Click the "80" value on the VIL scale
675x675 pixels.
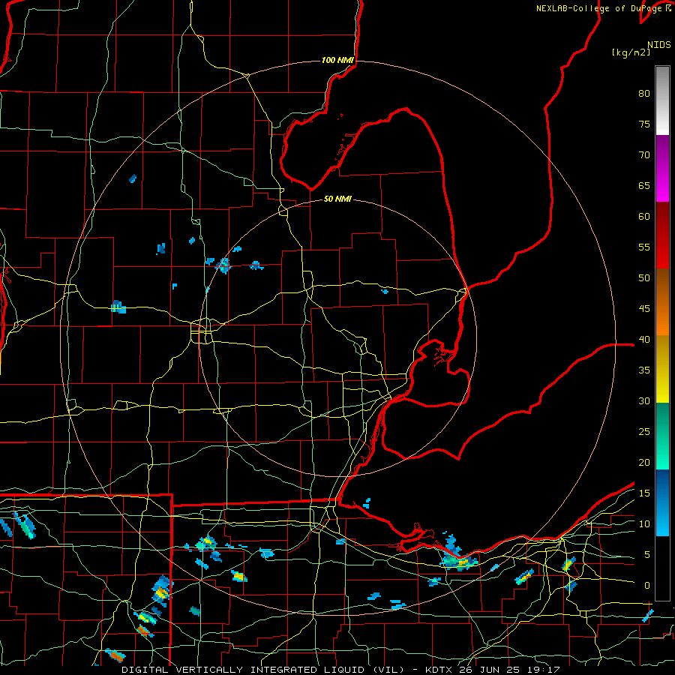[x=644, y=94]
